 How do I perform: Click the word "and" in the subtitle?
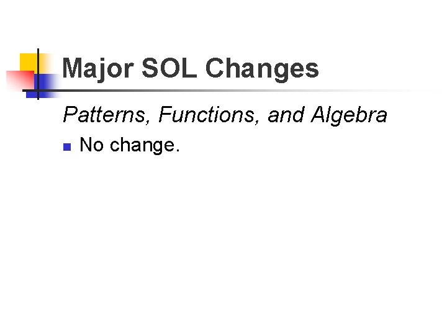click(x=285, y=115)
